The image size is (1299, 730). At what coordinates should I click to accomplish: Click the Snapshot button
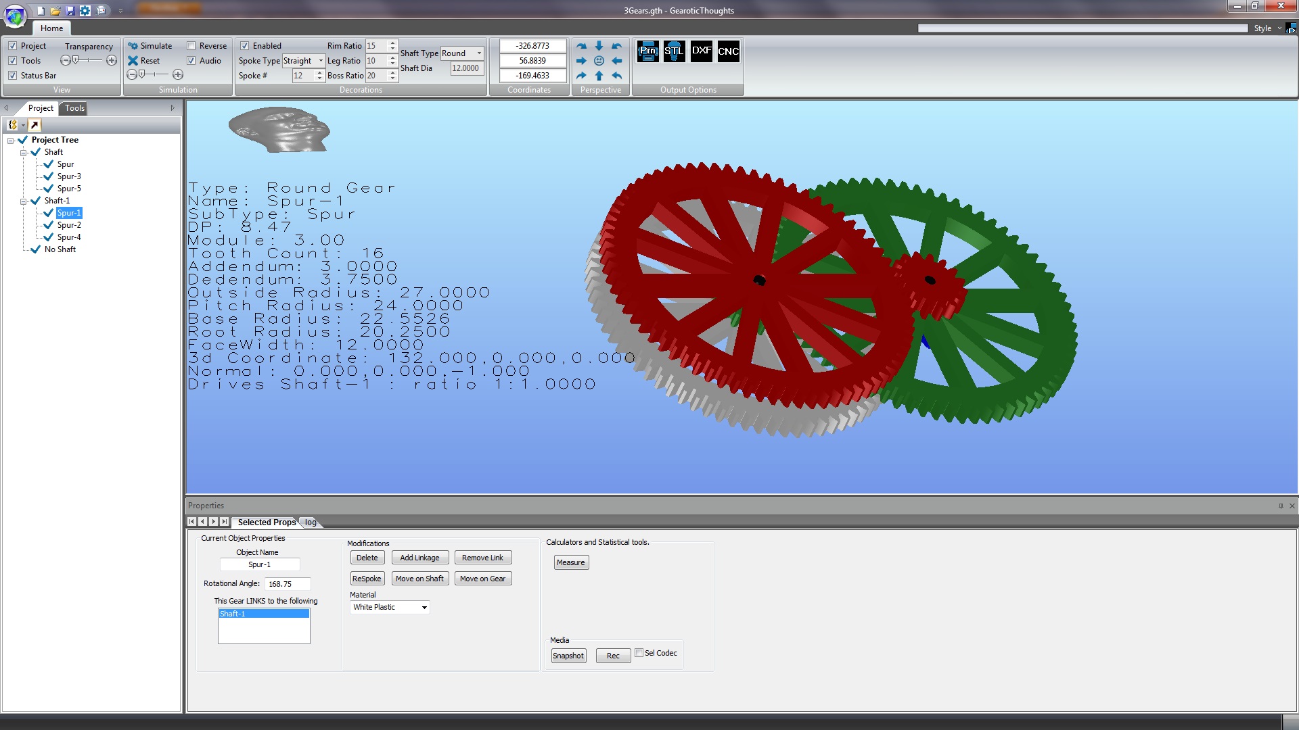[x=568, y=656]
